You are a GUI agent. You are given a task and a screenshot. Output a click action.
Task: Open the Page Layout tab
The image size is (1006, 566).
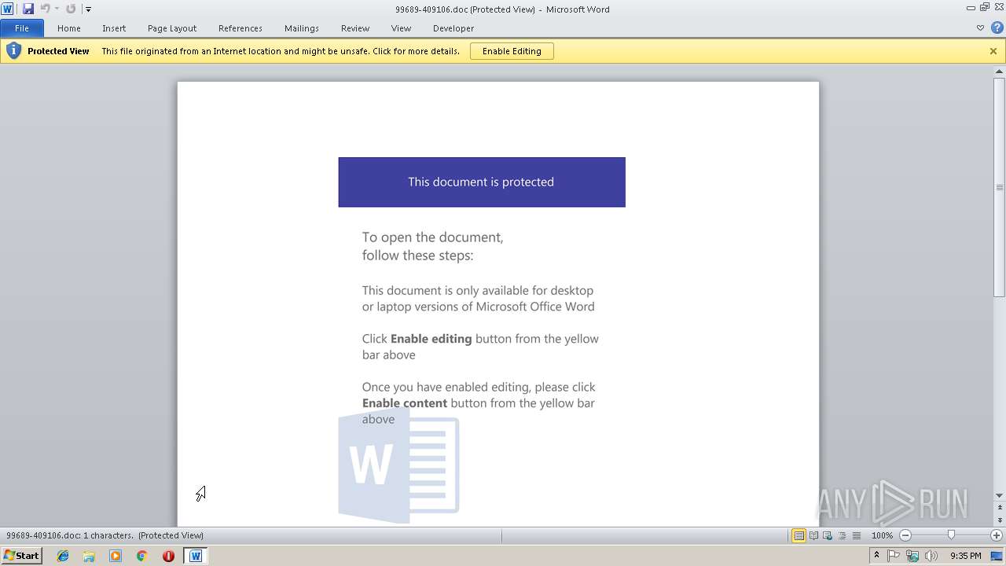pos(172,28)
